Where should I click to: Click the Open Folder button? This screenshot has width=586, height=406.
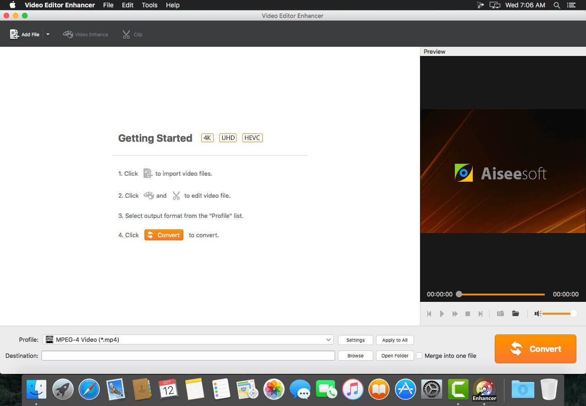395,356
